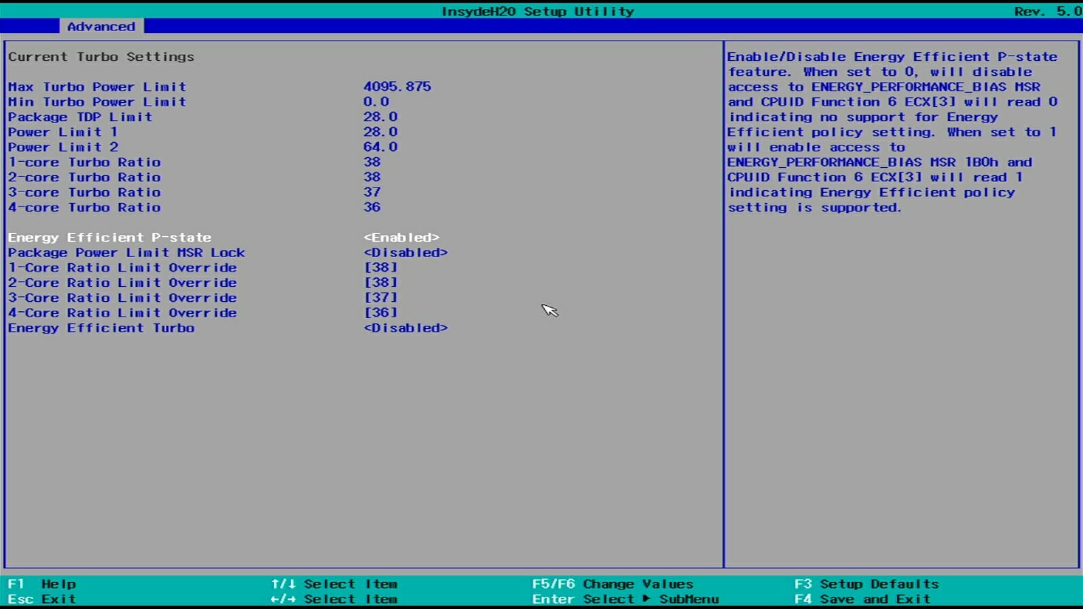This screenshot has width=1083, height=609.
Task: Click the Current Turbo Settings heading
Action: point(101,57)
